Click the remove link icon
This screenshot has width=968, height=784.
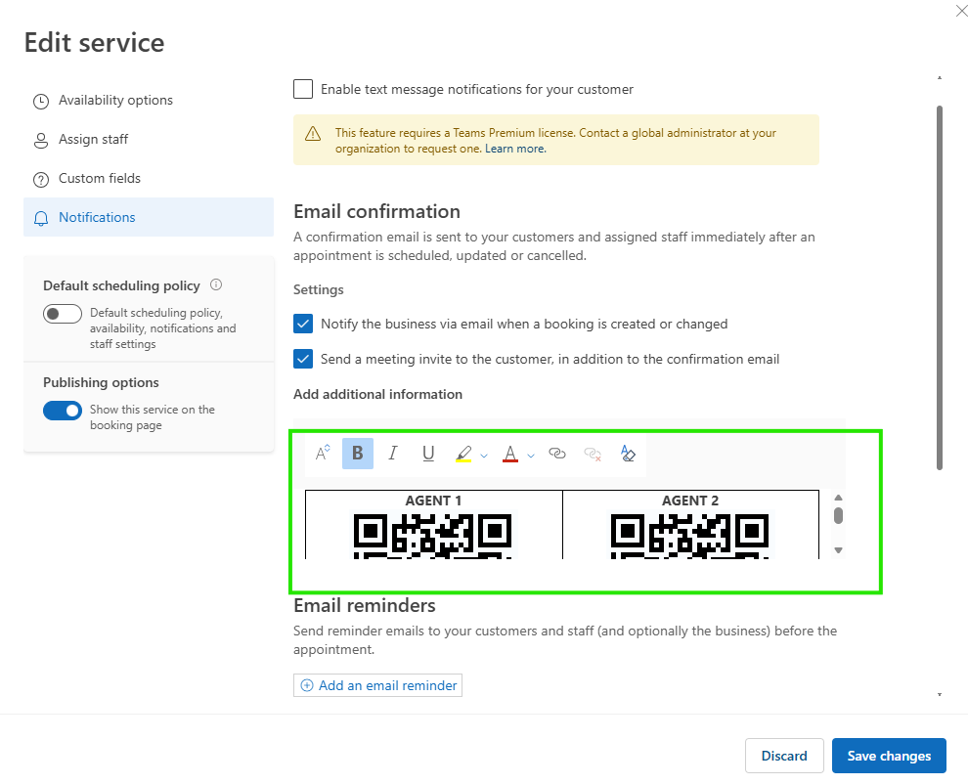[x=593, y=454]
